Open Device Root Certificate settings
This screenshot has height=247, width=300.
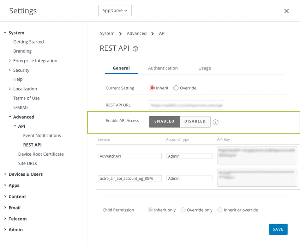[x=41, y=154]
